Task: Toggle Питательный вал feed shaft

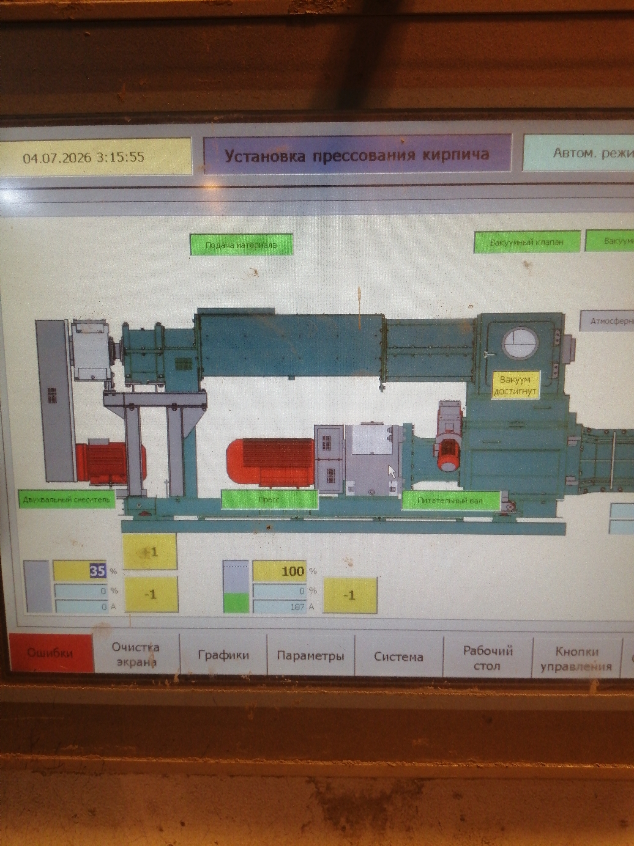Action: pyautogui.click(x=451, y=500)
